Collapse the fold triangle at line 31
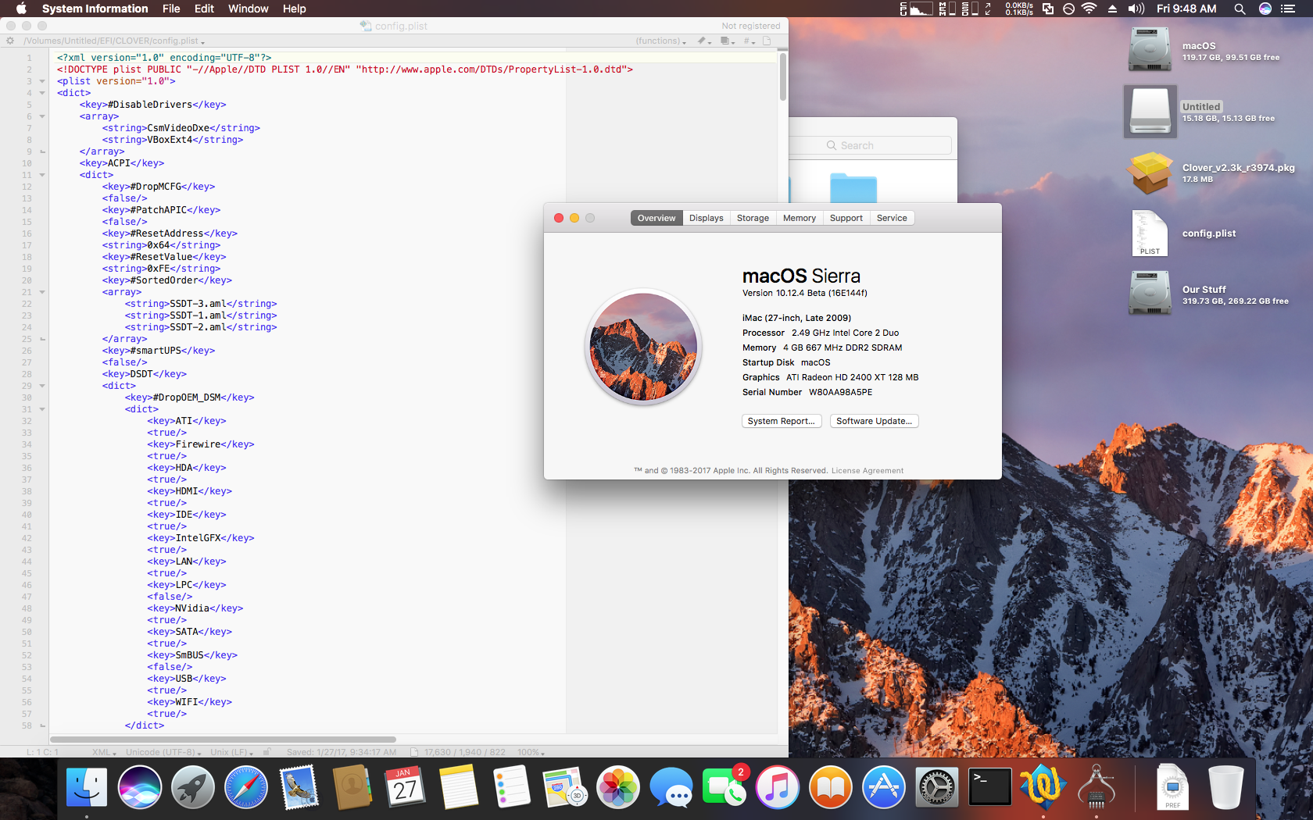This screenshot has width=1313, height=820. coord(42,409)
